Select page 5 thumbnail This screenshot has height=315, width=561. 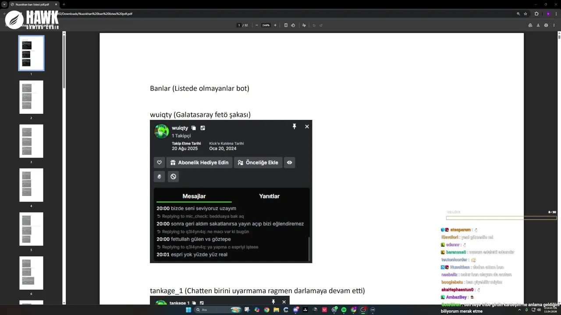(x=31, y=229)
